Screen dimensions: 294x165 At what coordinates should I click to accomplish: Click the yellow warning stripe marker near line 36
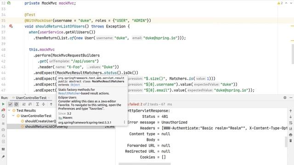[x=292, y=26]
